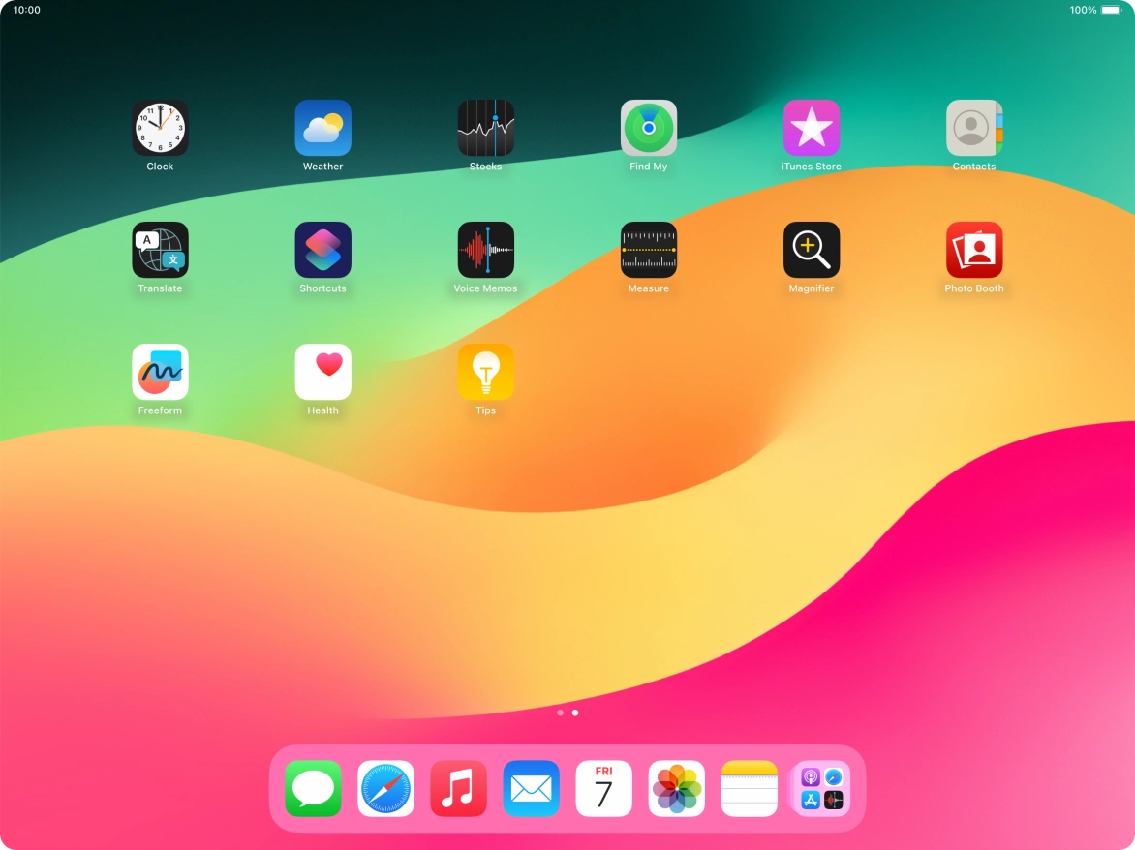Open the Translate app

pyautogui.click(x=160, y=250)
